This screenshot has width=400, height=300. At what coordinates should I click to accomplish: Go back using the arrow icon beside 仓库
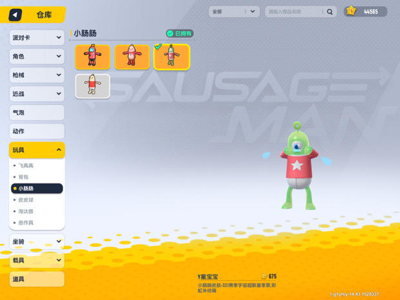(x=15, y=15)
